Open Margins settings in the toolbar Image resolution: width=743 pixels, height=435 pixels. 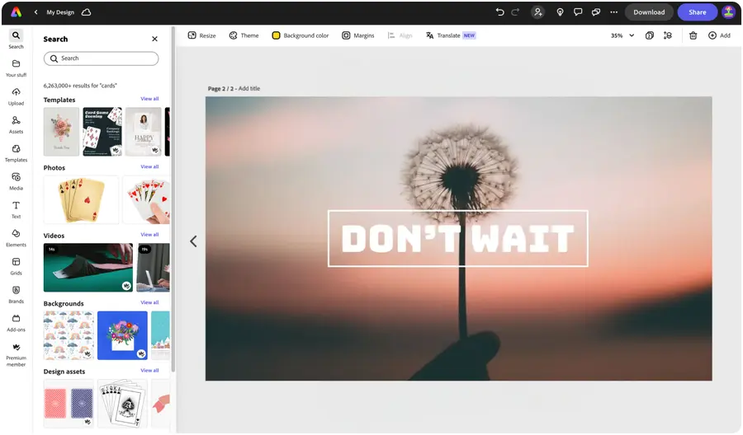click(x=357, y=35)
